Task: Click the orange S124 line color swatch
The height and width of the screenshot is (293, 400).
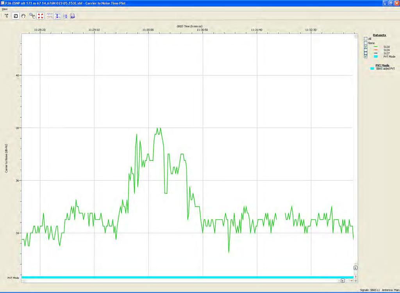Action: click(375, 50)
